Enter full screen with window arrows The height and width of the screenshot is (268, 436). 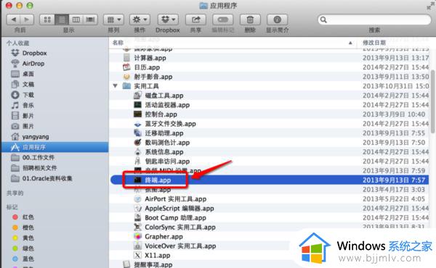(430, 6)
